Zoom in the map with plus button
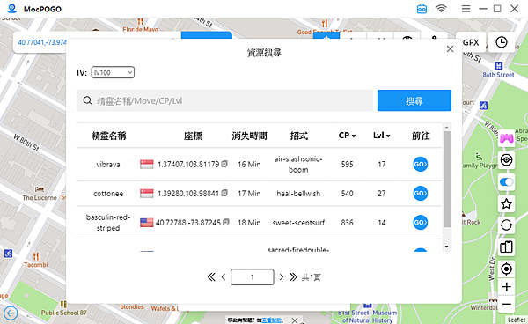 pos(507,287)
